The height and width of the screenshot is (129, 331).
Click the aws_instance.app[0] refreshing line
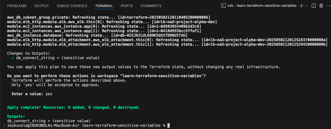[104, 26]
